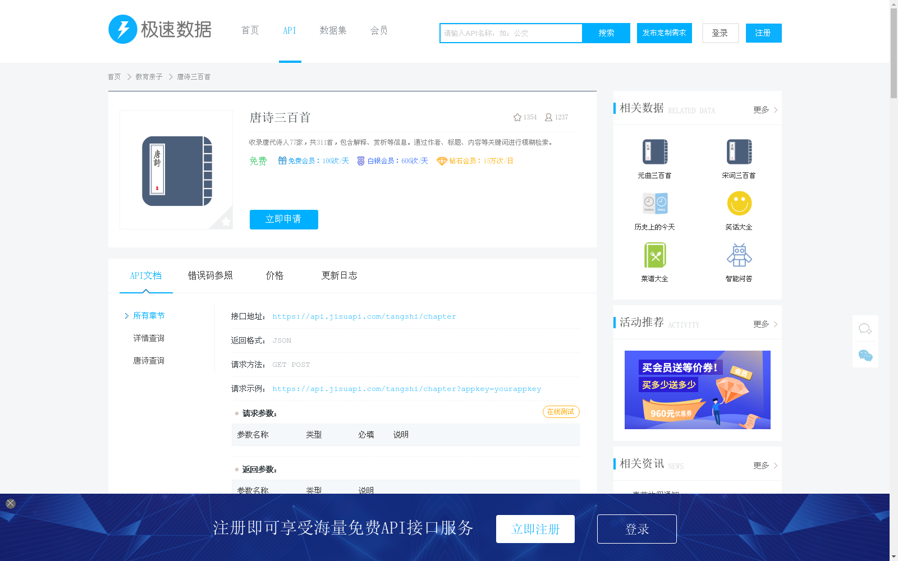Viewport: 898px width, 561px height.
Task: Open the 数据集 navigation menu
Action: pyautogui.click(x=333, y=30)
